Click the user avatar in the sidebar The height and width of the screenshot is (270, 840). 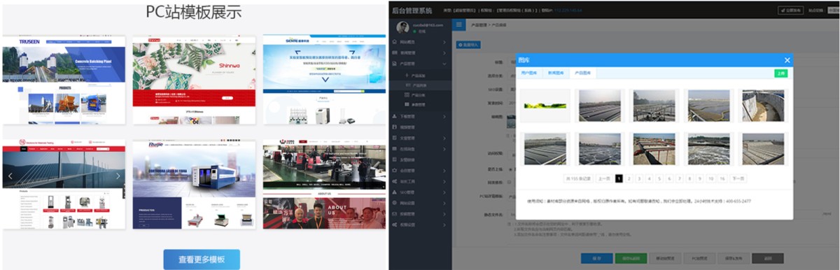pos(402,27)
